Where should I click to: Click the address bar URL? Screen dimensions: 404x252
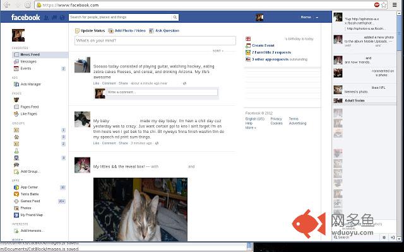70,5
